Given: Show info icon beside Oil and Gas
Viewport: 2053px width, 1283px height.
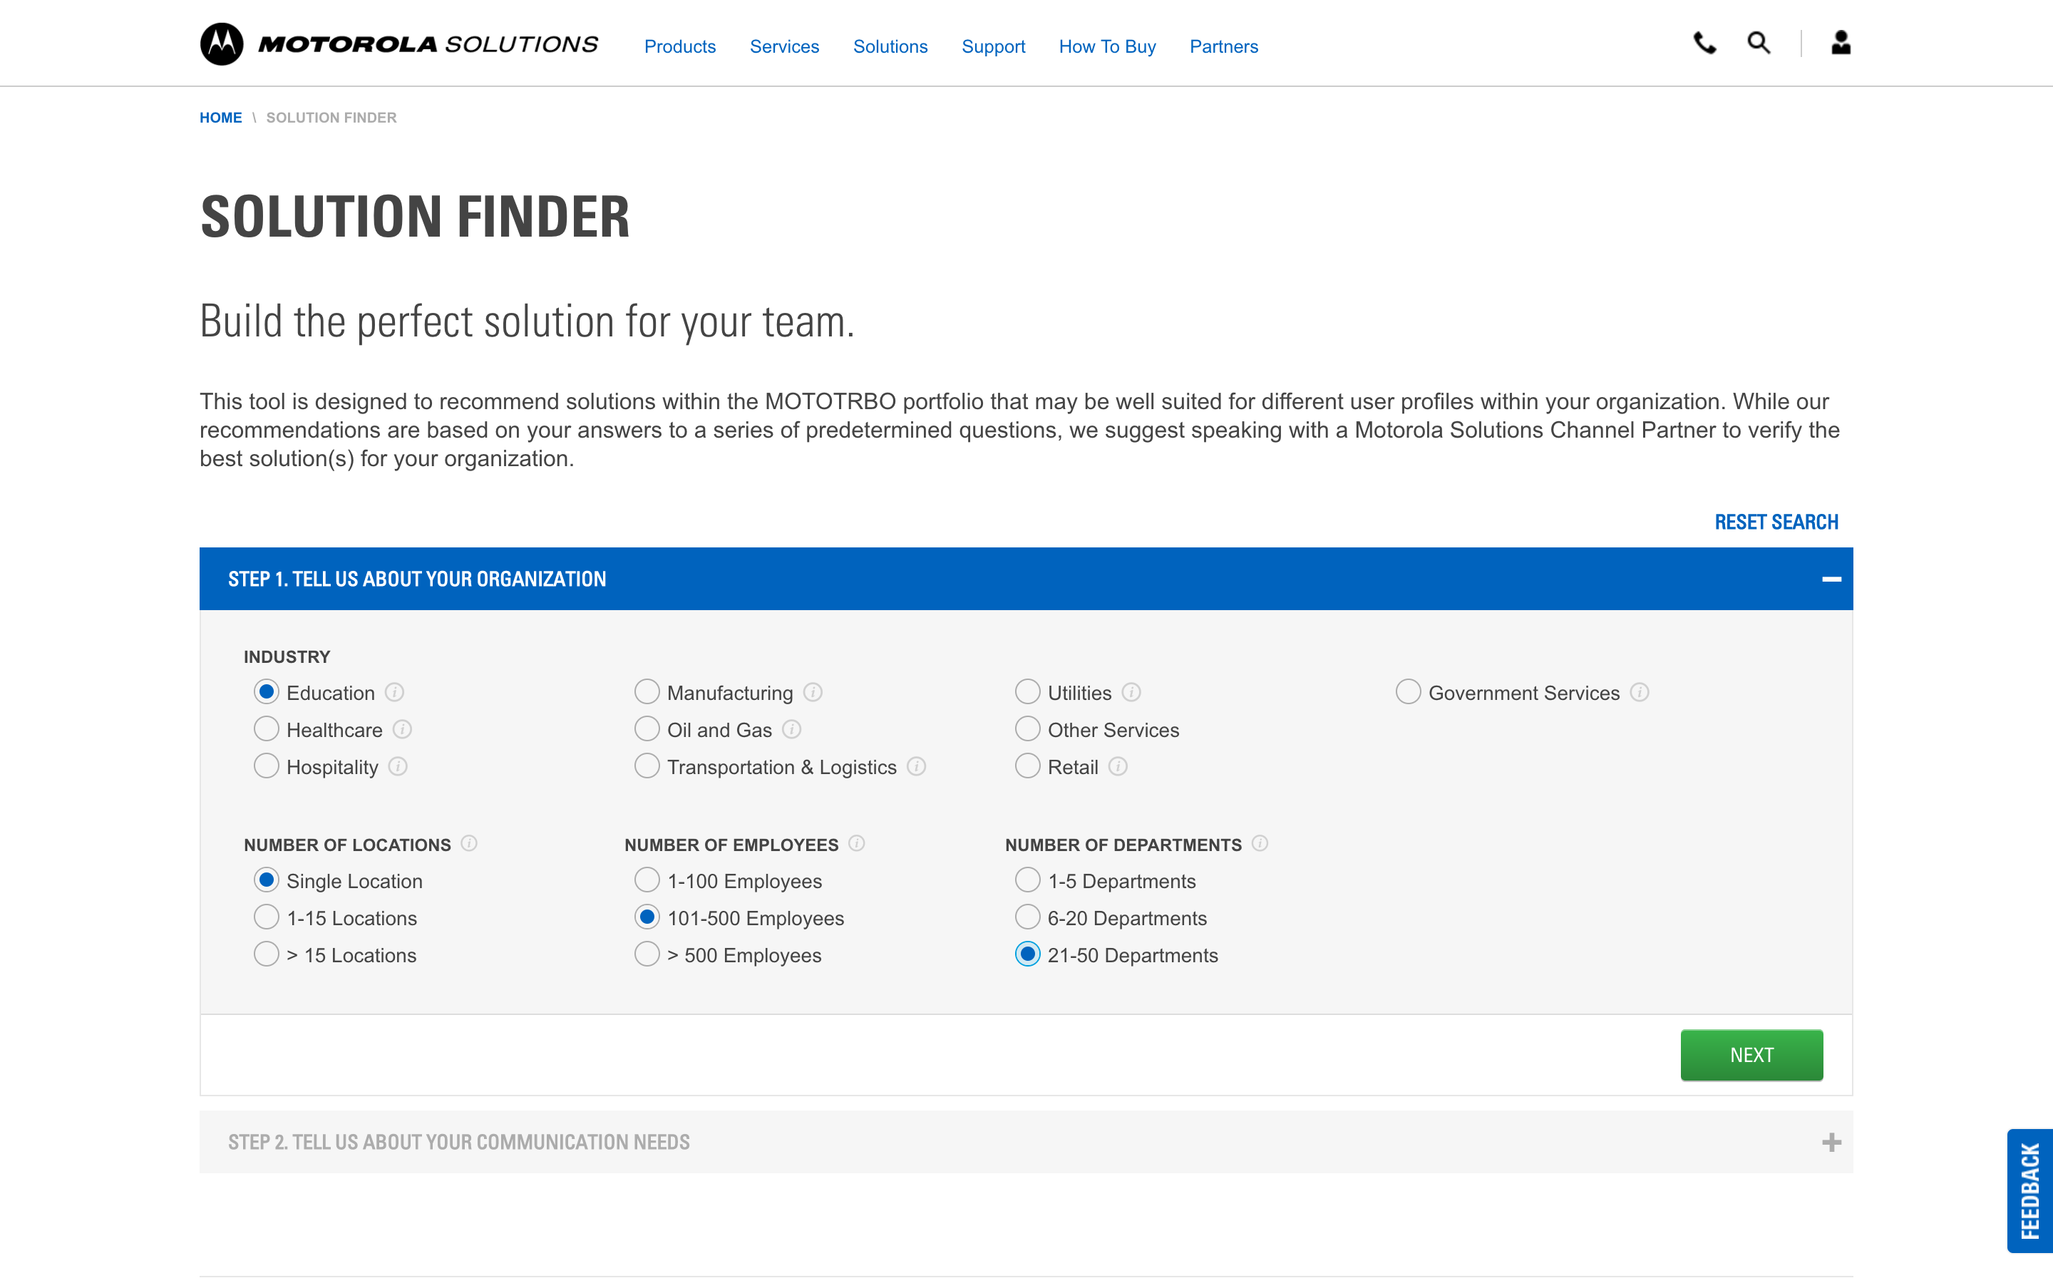Looking at the screenshot, I should [791, 730].
